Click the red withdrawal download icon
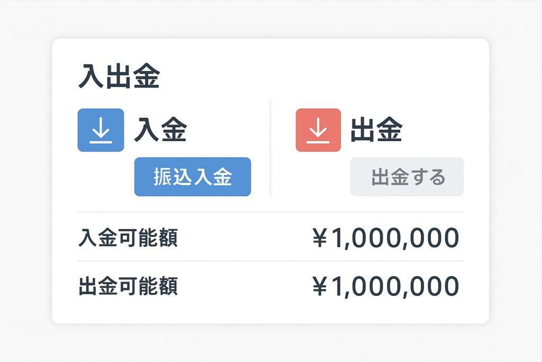 [x=318, y=130]
